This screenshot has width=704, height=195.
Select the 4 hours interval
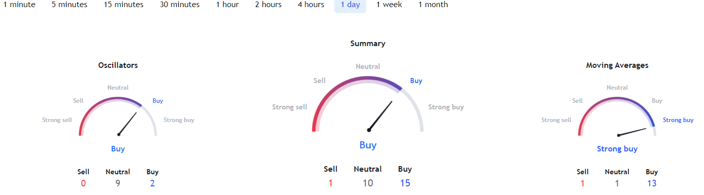(311, 5)
